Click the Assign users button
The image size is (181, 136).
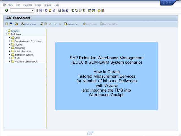point(90,24)
